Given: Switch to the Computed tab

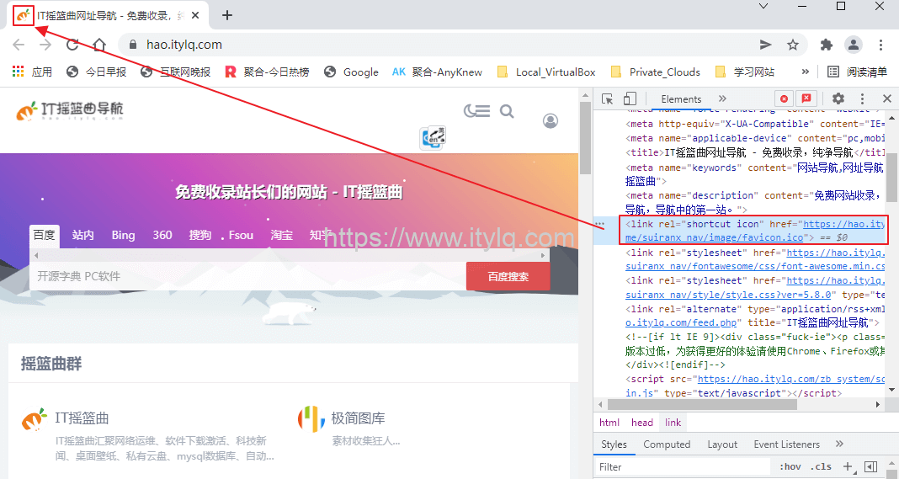Looking at the screenshot, I should (x=666, y=444).
